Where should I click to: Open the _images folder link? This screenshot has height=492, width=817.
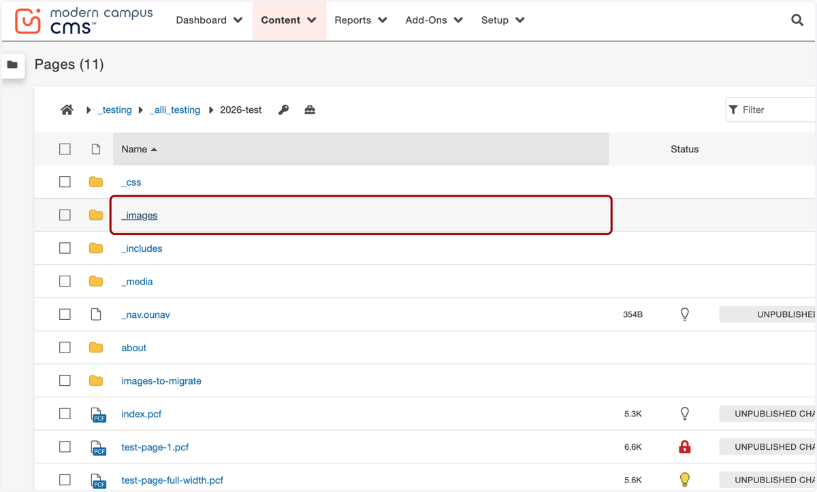pos(140,215)
